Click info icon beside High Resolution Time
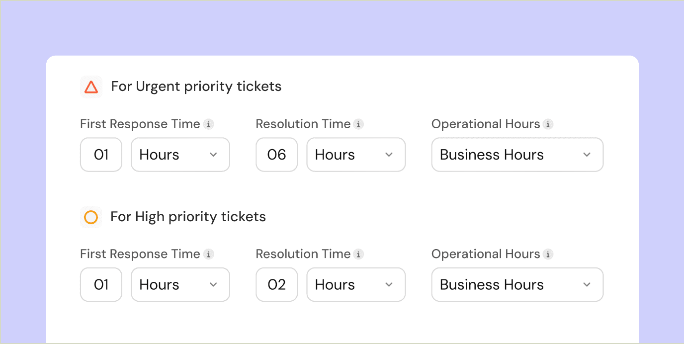Screen dimensions: 684x344 tap(358, 255)
